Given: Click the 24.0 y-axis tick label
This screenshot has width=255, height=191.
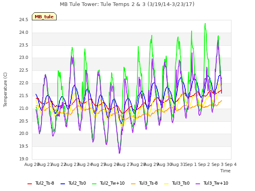Looking at the screenshot, I should coord(24,33).
